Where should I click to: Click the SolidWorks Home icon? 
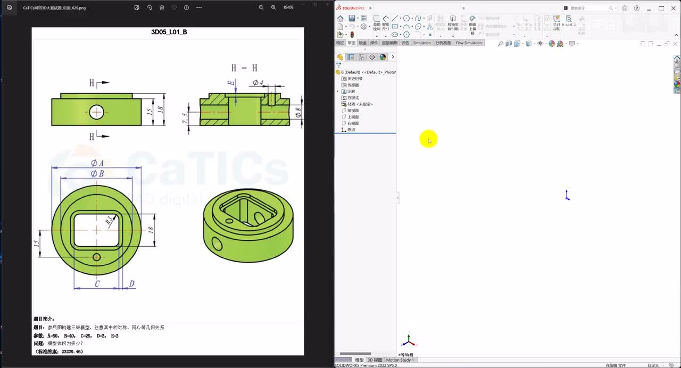pos(340,18)
